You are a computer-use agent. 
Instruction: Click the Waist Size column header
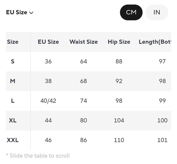[x=84, y=42]
